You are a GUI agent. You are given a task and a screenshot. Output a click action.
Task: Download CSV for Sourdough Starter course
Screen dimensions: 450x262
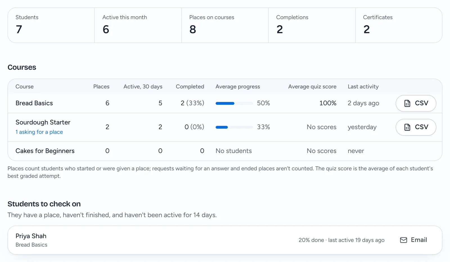click(416, 127)
